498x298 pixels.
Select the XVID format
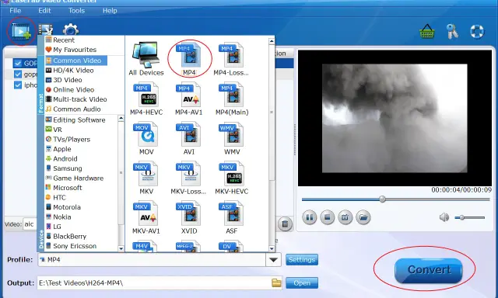click(x=188, y=217)
